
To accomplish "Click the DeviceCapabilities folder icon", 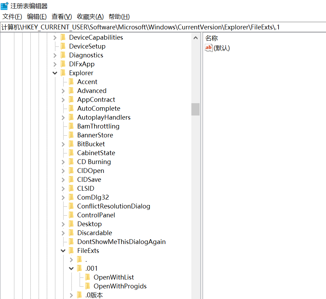I will pos(63,38).
